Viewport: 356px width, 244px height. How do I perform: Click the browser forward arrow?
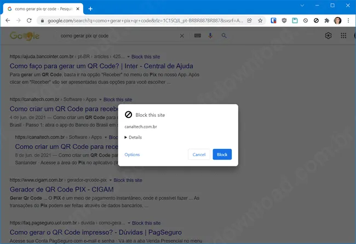(19, 21)
